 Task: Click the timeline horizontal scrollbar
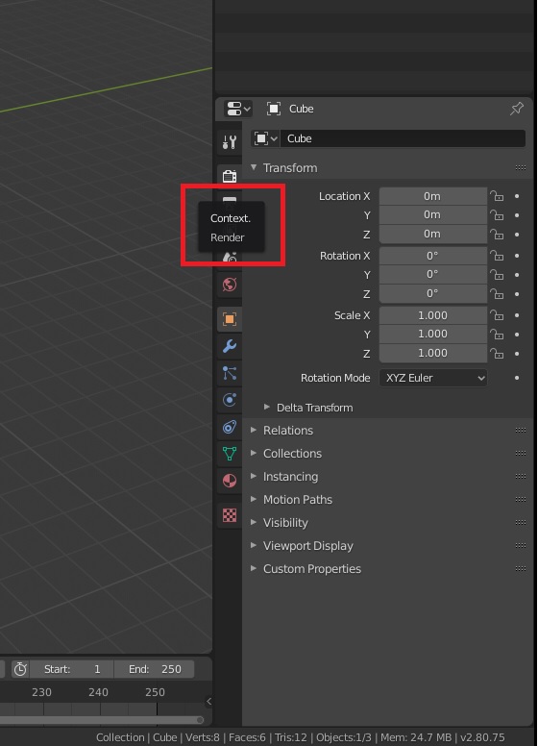click(x=102, y=720)
